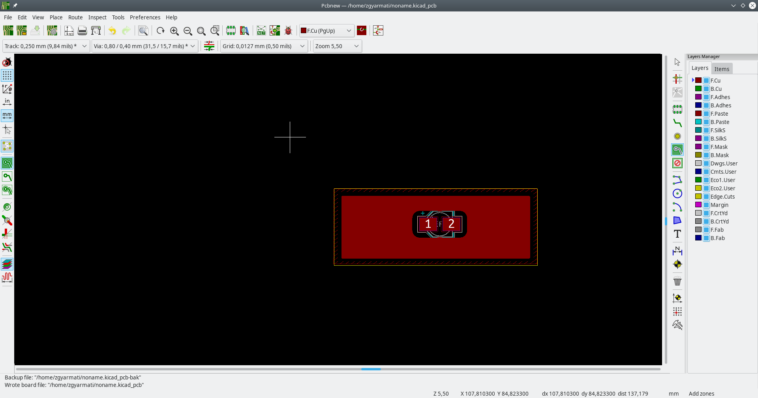
Task: Open the Route menu
Action: (75, 17)
